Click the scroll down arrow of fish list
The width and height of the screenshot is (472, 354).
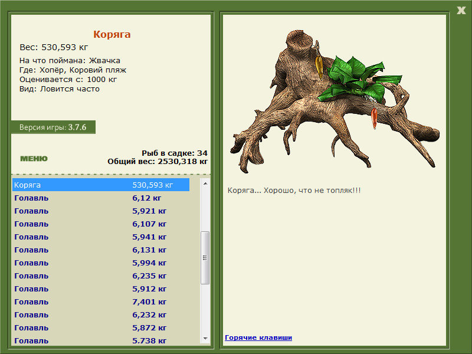205,339
